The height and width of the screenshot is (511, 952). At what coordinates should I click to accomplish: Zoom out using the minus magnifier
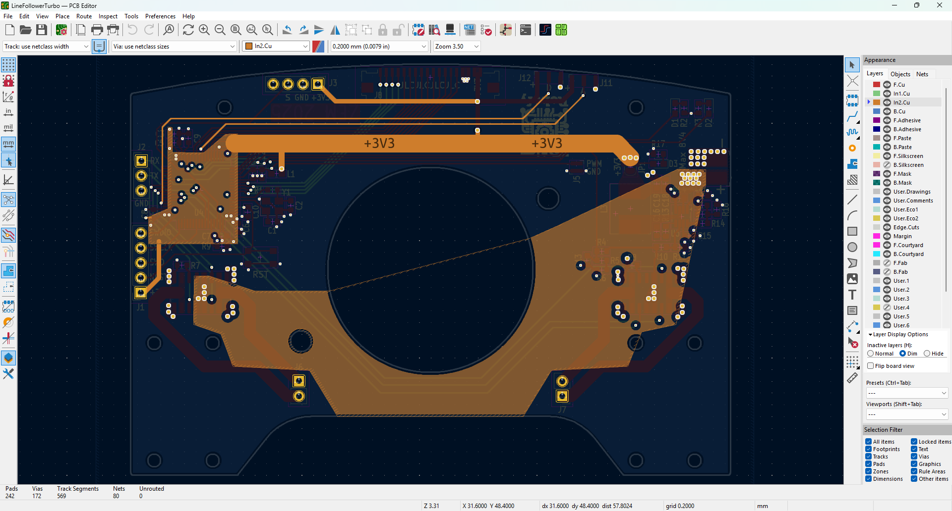tap(220, 30)
